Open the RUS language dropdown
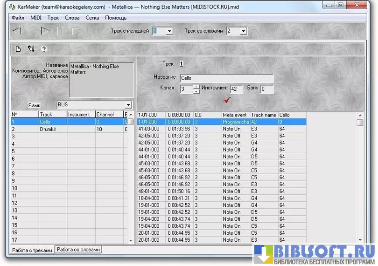 tap(128, 105)
